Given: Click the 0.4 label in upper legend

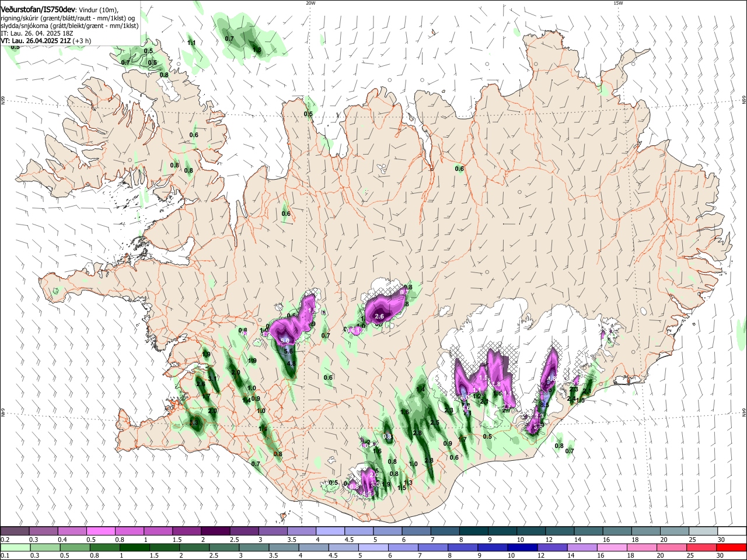Looking at the screenshot, I should coord(62,539).
